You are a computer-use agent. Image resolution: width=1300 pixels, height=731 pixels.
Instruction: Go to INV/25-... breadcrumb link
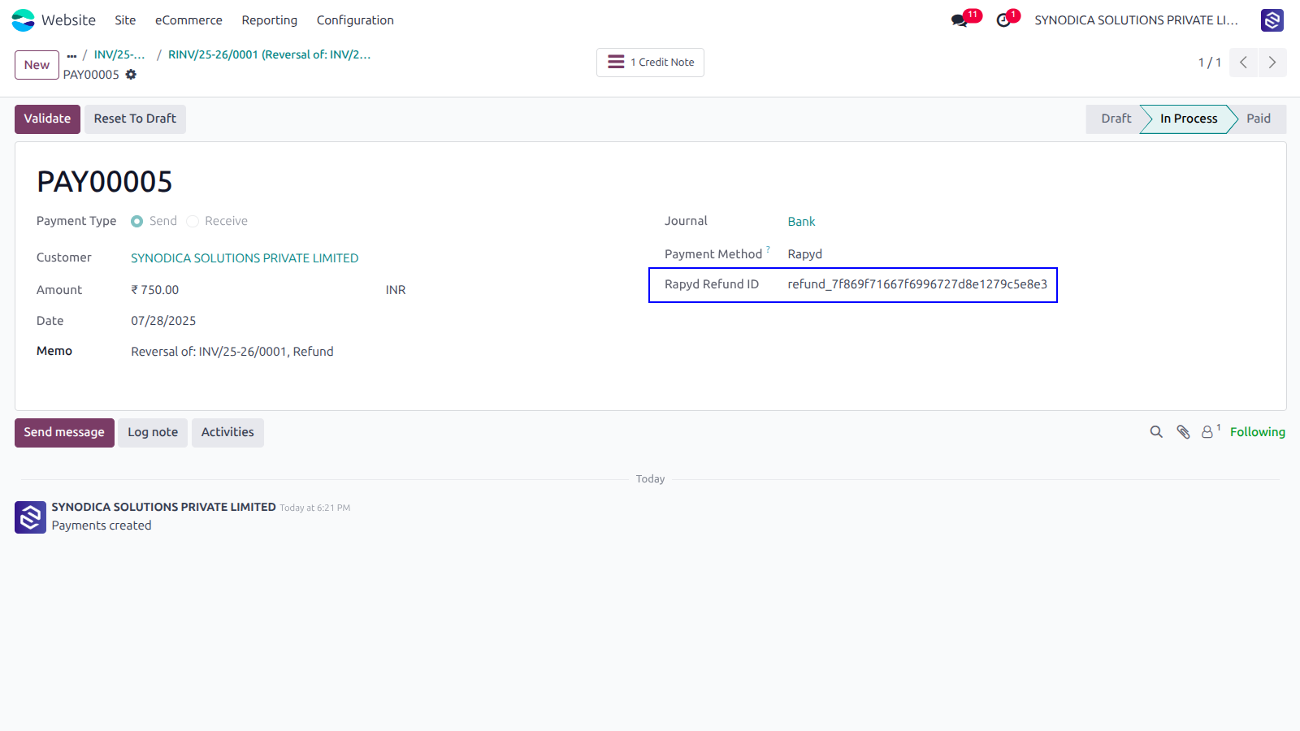pos(119,55)
